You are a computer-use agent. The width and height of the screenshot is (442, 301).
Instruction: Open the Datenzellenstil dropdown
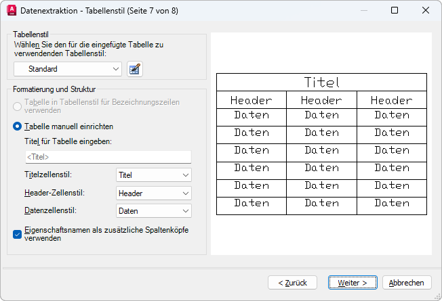[x=154, y=211]
